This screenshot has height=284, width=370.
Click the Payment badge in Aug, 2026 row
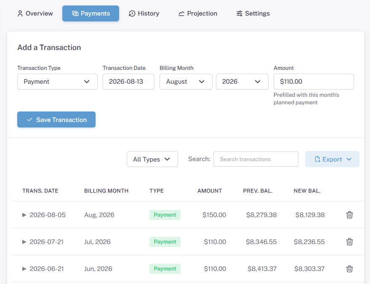[x=165, y=215]
